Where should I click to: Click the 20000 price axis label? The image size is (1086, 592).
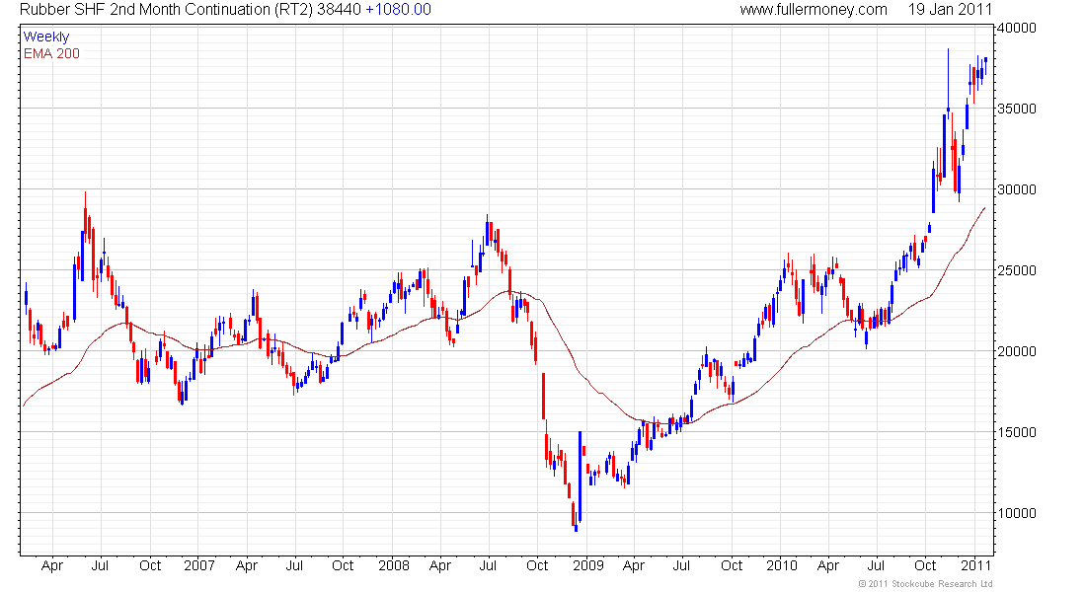(x=1018, y=351)
